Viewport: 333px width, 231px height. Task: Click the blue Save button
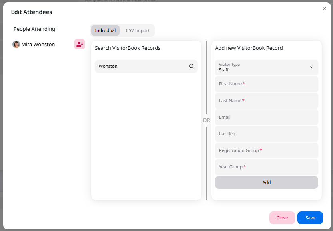click(310, 218)
